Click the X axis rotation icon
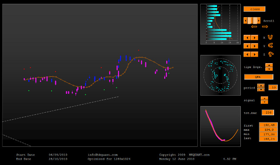 click(x=270, y=37)
